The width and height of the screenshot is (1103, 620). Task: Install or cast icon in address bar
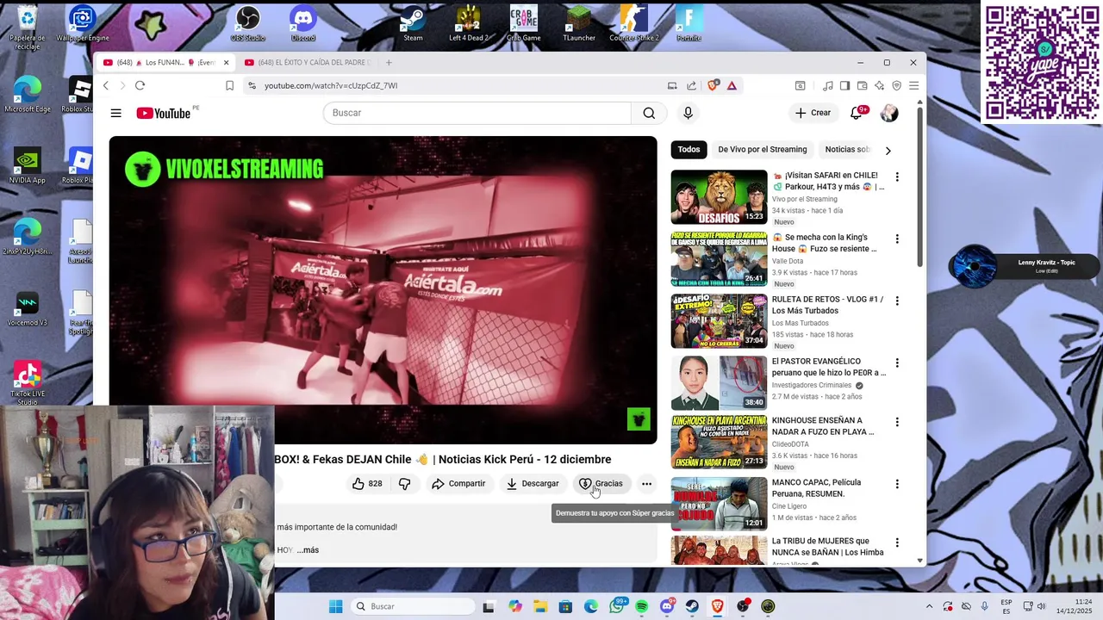click(672, 85)
